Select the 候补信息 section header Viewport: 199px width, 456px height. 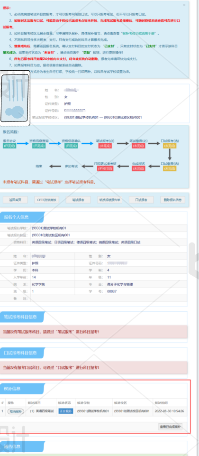[22, 389]
